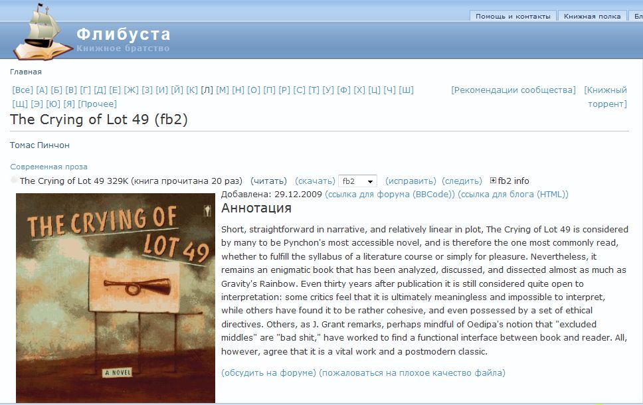Screen dimensions: 643x405
Task: Select the [Ф] alphabet link
Action: (343, 90)
